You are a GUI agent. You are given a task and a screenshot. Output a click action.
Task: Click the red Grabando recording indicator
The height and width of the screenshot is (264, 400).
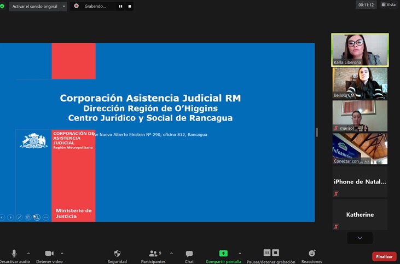(x=76, y=6)
